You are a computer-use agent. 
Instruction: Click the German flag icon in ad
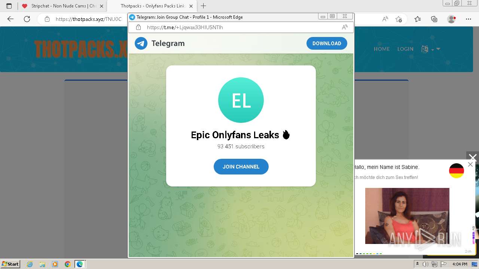pyautogui.click(x=457, y=171)
